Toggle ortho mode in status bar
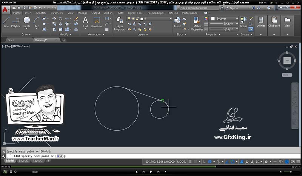 point(204,162)
